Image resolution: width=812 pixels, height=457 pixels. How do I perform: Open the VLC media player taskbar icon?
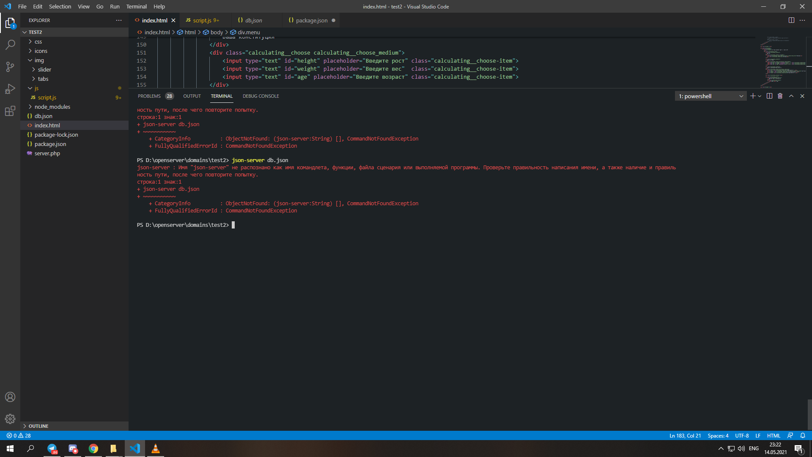(156, 449)
